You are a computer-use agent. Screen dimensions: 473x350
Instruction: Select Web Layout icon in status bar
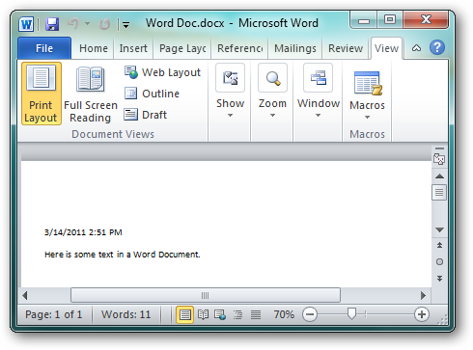point(220,314)
